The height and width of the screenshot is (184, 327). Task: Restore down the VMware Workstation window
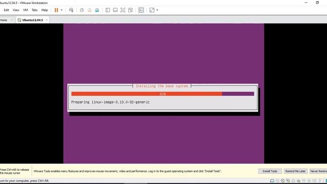317,3
